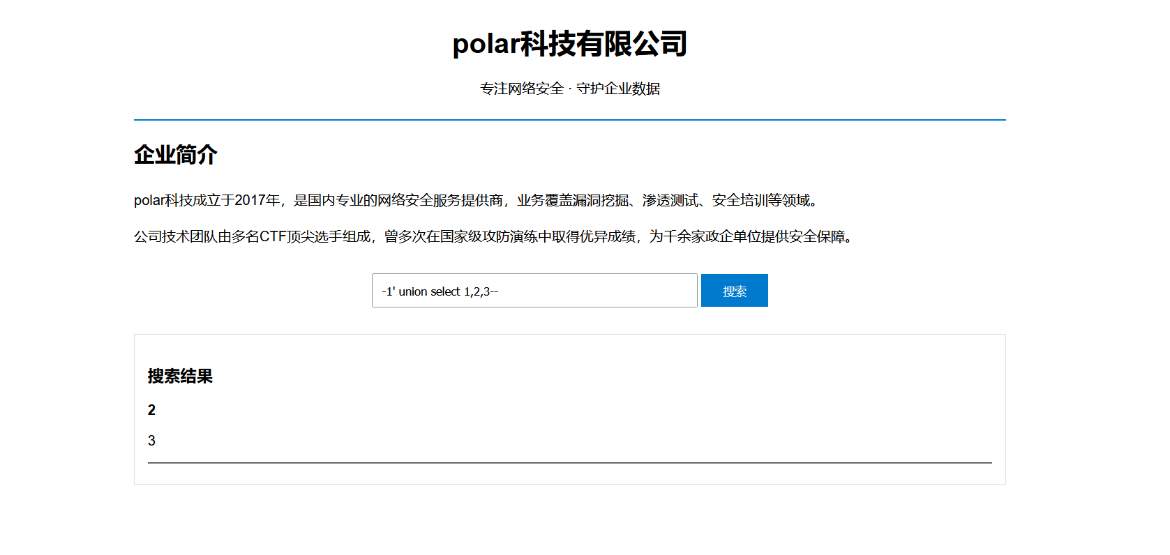
Task: Click the 国家级攻防演练 phrase
Action: pos(489,237)
